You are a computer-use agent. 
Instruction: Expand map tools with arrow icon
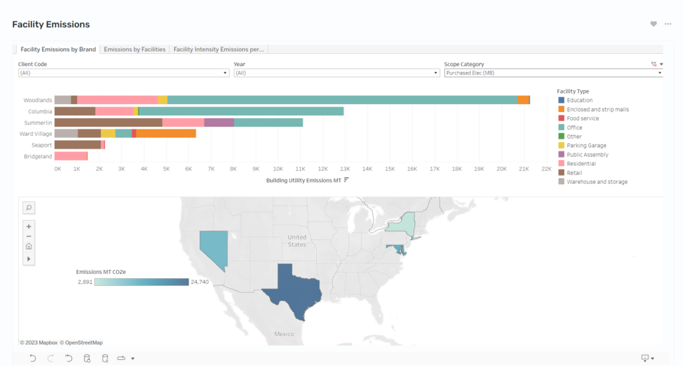pos(29,259)
